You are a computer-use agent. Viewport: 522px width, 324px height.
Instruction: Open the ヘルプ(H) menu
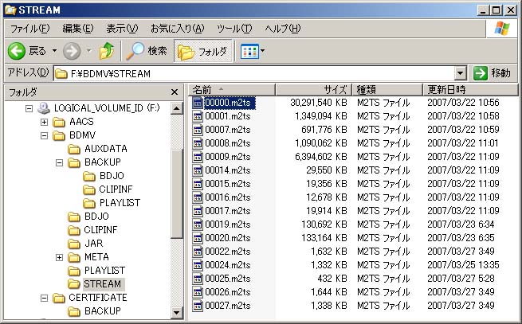[x=283, y=29]
